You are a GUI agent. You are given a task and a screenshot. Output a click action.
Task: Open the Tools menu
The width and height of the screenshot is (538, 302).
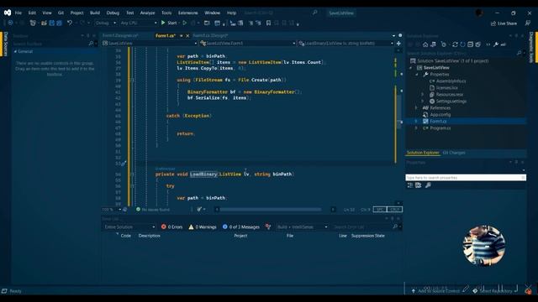pyautogui.click(x=166, y=13)
